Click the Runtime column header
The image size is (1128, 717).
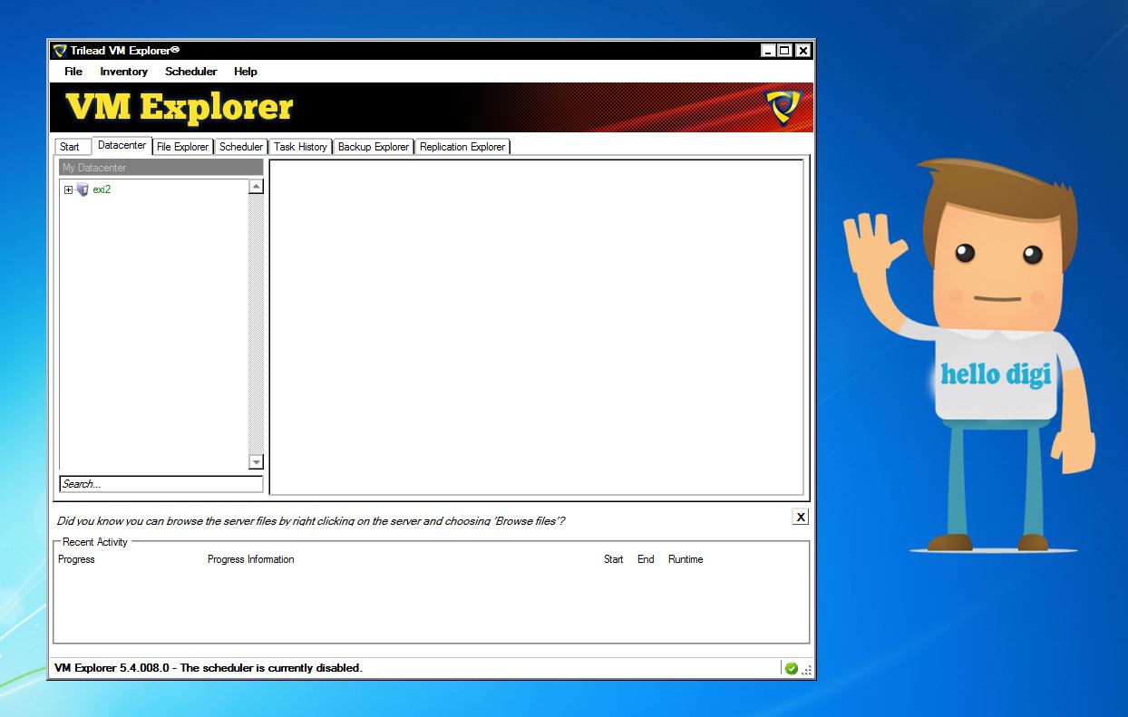click(686, 559)
